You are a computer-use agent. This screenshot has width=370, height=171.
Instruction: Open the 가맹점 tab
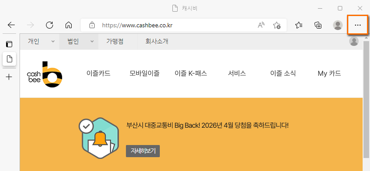[115, 42]
